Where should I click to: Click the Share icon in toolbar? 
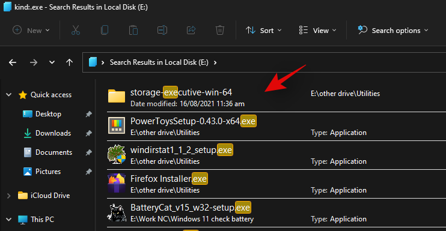point(191,30)
